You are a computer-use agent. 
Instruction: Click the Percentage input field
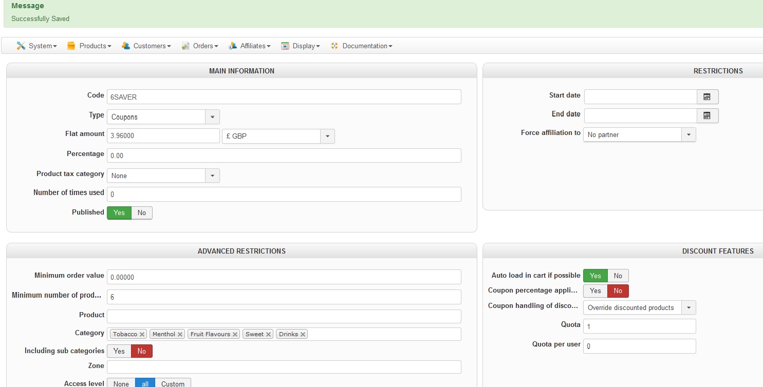coord(284,156)
